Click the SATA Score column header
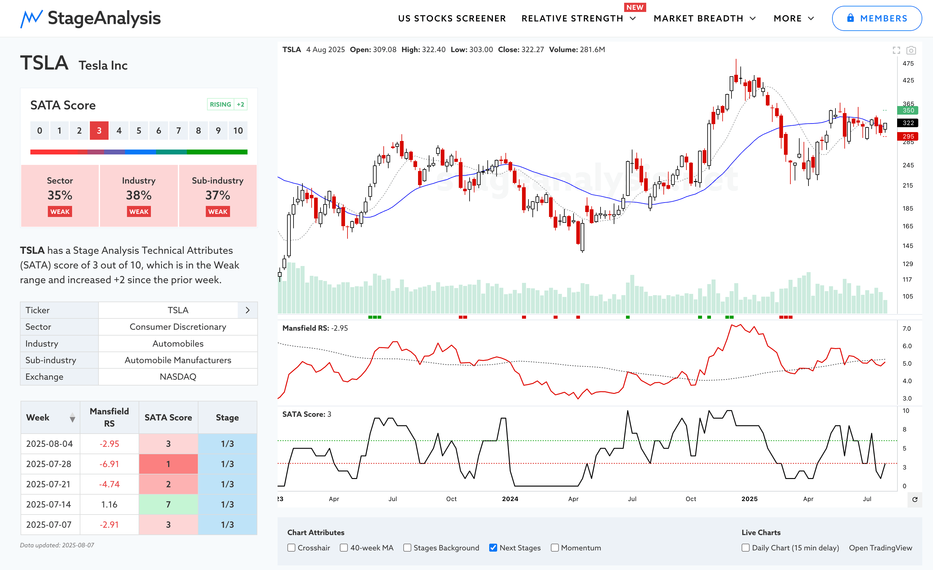The image size is (933, 570). pyautogui.click(x=168, y=417)
